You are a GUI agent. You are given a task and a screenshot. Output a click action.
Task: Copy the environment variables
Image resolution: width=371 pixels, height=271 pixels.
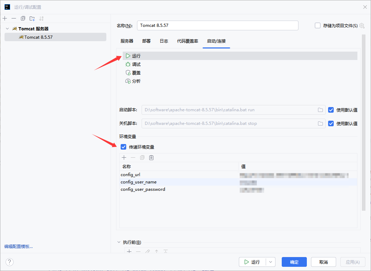coord(142,158)
